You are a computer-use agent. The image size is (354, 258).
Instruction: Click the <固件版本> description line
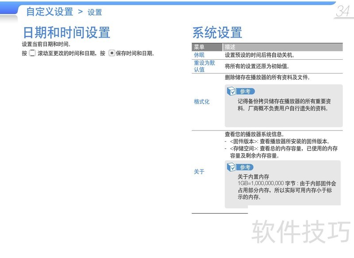point(279,142)
